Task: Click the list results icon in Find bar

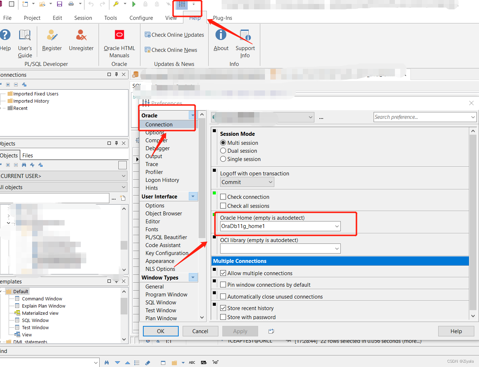Action: pos(137,363)
